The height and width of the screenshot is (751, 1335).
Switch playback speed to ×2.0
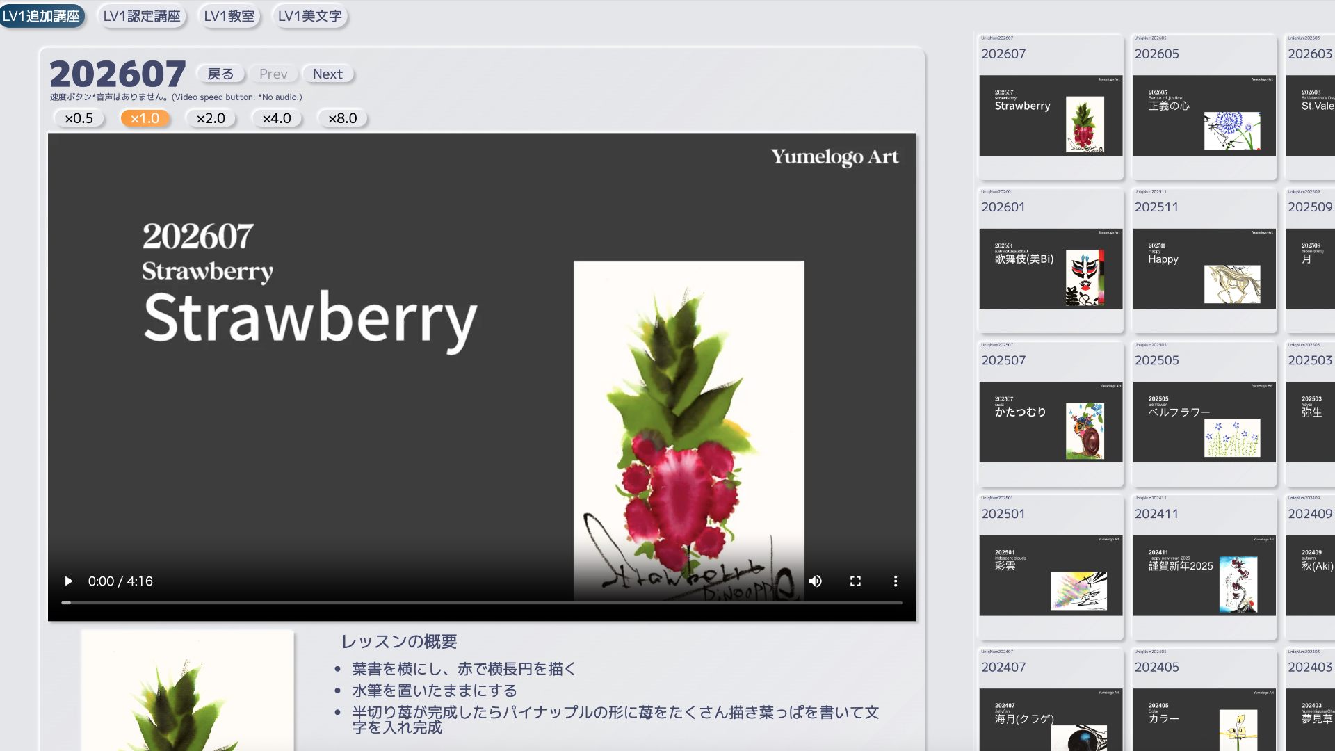click(x=211, y=118)
